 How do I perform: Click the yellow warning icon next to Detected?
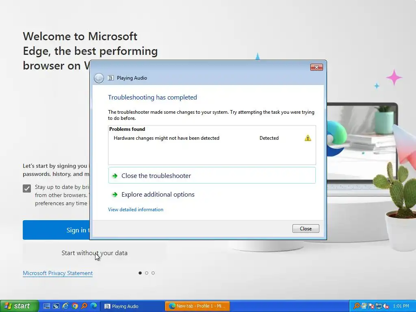tap(308, 138)
